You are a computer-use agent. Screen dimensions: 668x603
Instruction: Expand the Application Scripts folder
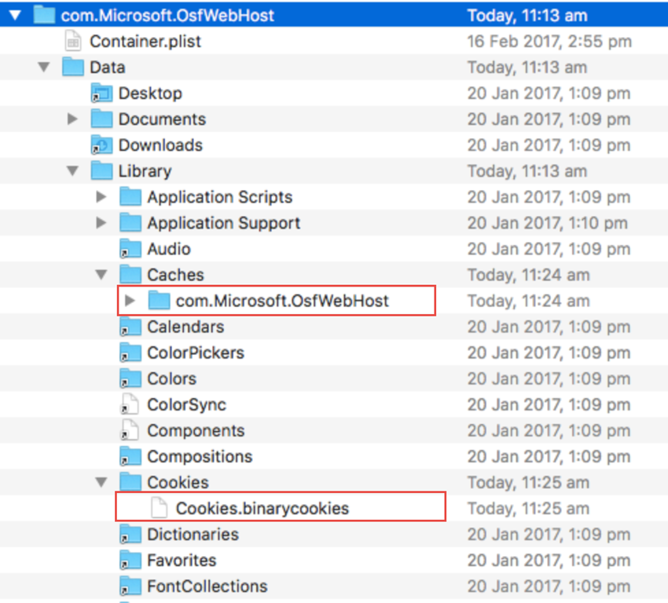click(x=101, y=197)
